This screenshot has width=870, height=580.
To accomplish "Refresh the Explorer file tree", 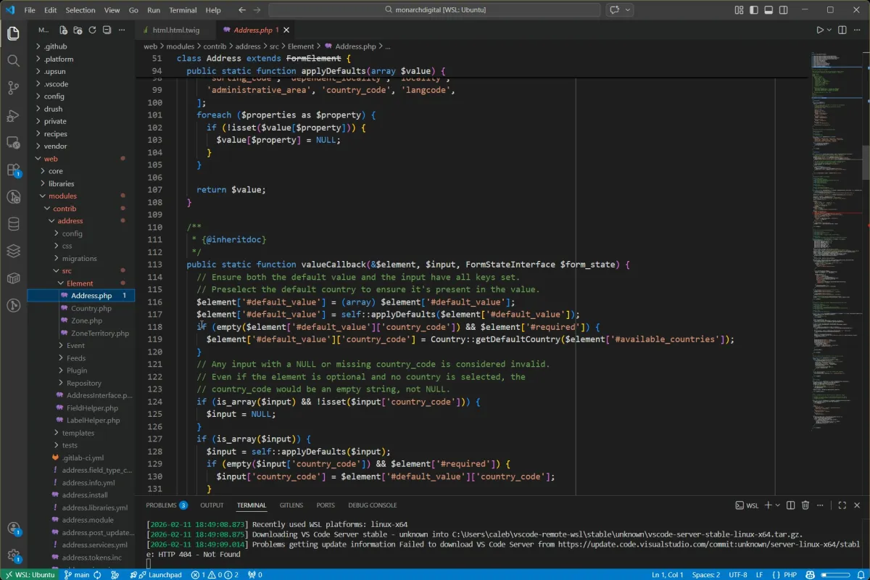I will coord(92,30).
